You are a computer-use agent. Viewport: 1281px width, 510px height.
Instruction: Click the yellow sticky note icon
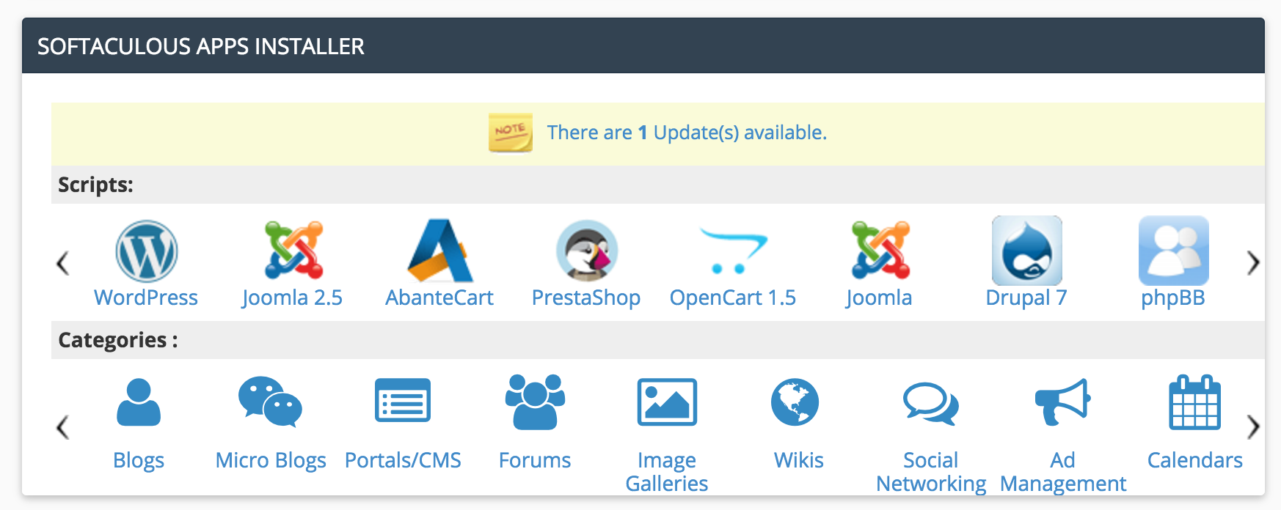tap(511, 133)
